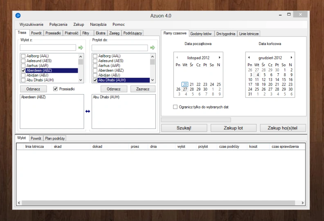Open the Plan podróży results tab

(x=55, y=138)
